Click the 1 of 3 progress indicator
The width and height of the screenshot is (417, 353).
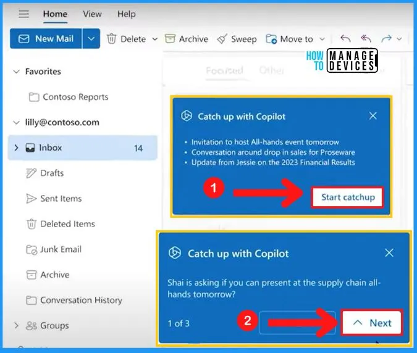[179, 323]
